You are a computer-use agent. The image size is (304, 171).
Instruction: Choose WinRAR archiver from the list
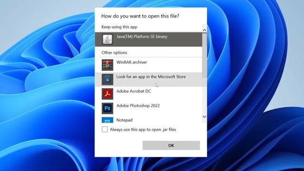click(x=149, y=65)
